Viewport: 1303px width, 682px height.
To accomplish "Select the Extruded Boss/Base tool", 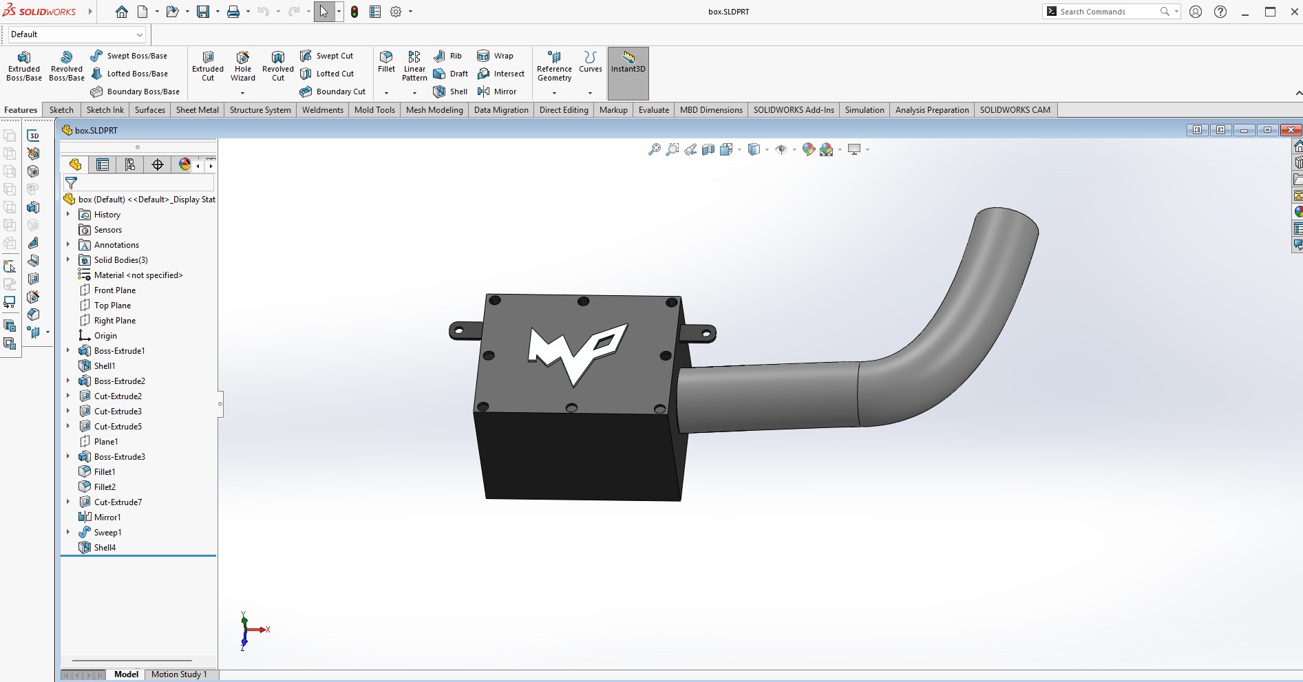I will pyautogui.click(x=24, y=66).
